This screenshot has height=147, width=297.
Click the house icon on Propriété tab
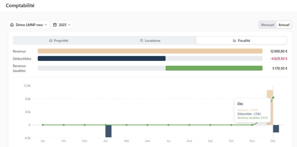50,40
